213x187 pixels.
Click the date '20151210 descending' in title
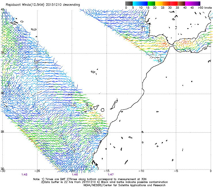pyautogui.click(x=63, y=5)
